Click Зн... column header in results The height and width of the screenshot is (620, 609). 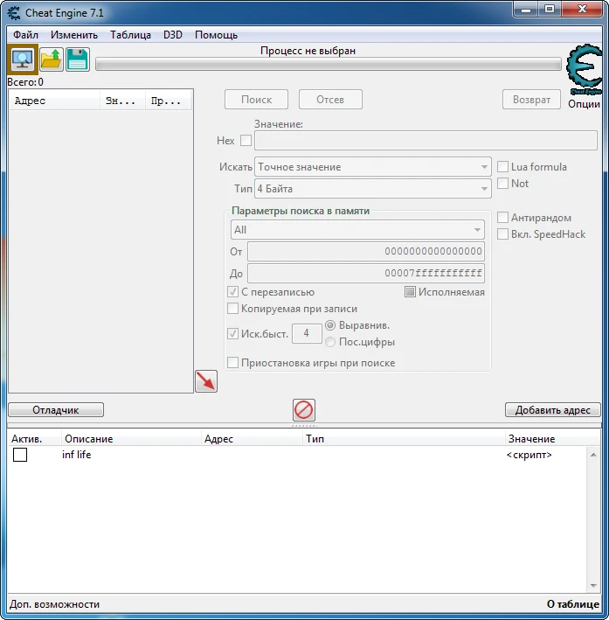coord(123,101)
